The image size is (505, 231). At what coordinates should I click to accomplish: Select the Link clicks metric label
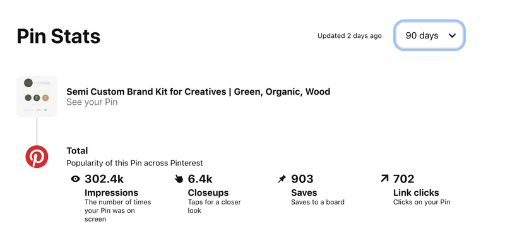point(416,192)
